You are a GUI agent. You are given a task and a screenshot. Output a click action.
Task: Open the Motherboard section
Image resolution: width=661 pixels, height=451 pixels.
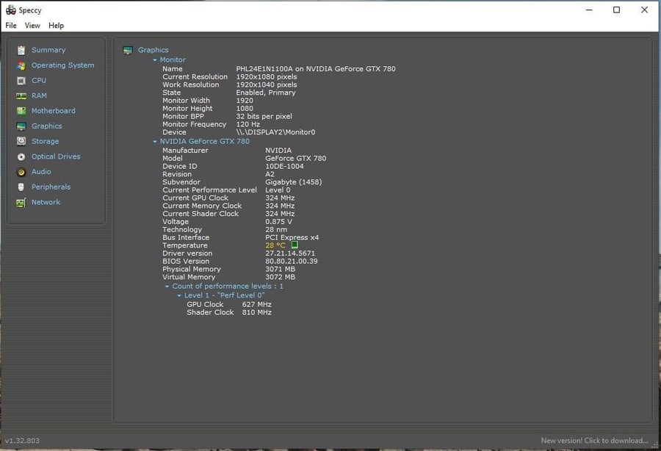(x=54, y=110)
